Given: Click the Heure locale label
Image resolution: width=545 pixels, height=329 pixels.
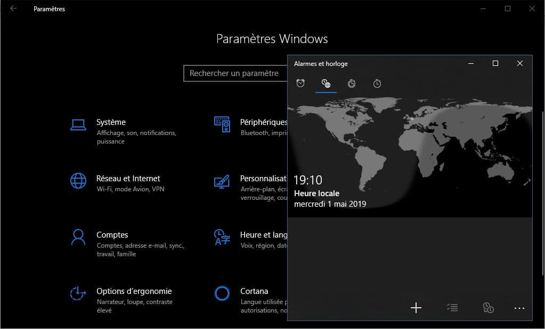Looking at the screenshot, I should coord(316,193).
